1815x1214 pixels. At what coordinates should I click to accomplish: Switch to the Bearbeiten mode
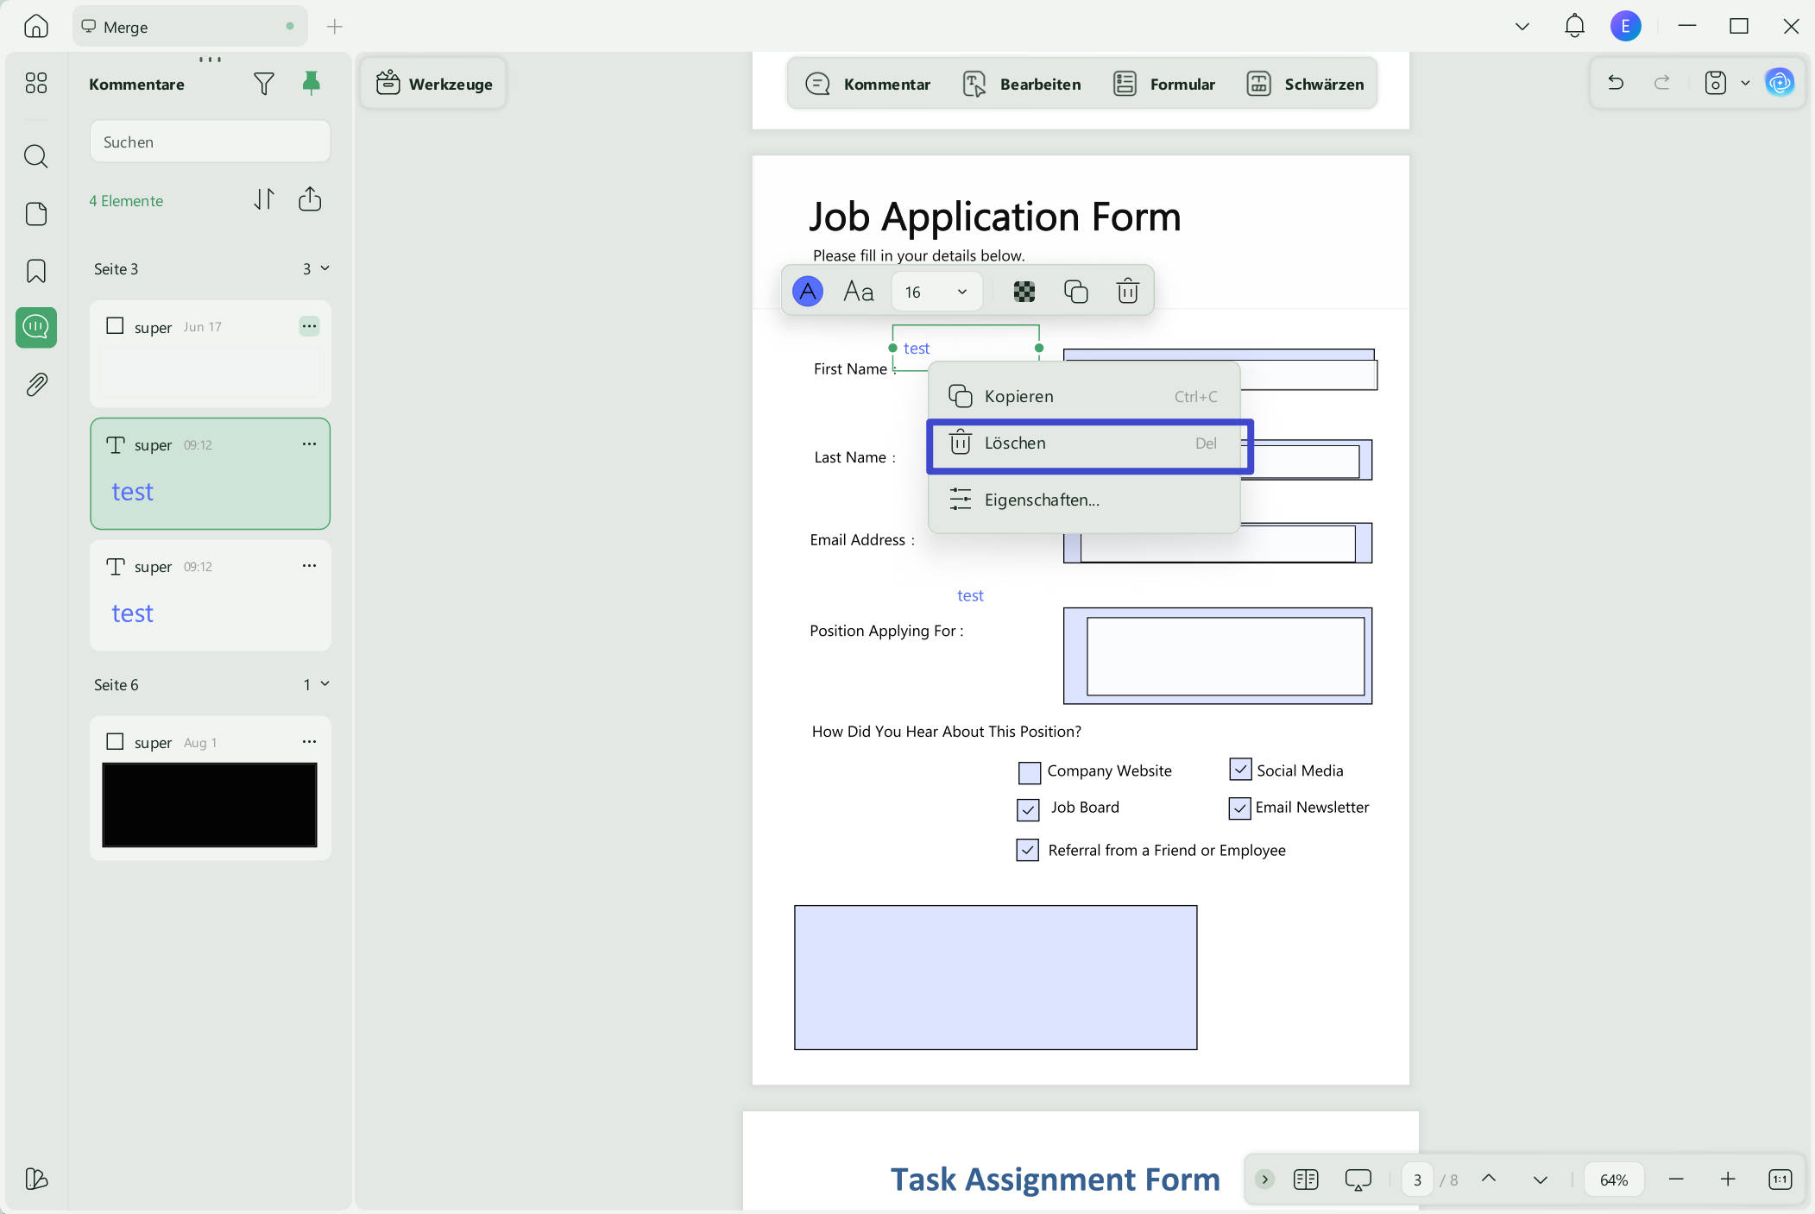[1021, 84]
